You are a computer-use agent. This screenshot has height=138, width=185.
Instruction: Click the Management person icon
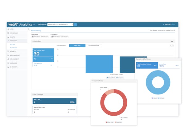[x=8, y=59]
